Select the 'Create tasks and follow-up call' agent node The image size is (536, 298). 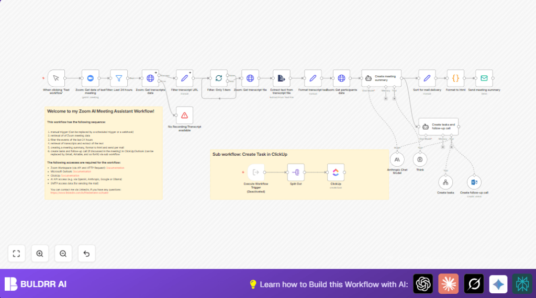[439, 127]
